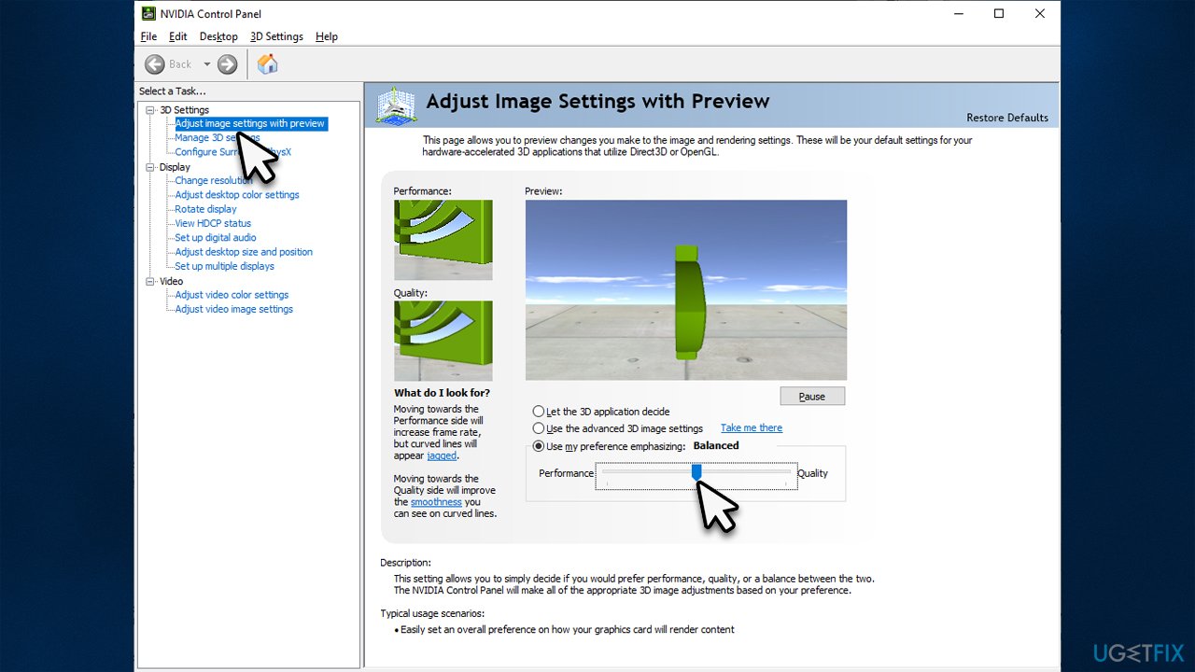Open 'View HDCP status' task

[x=213, y=224]
